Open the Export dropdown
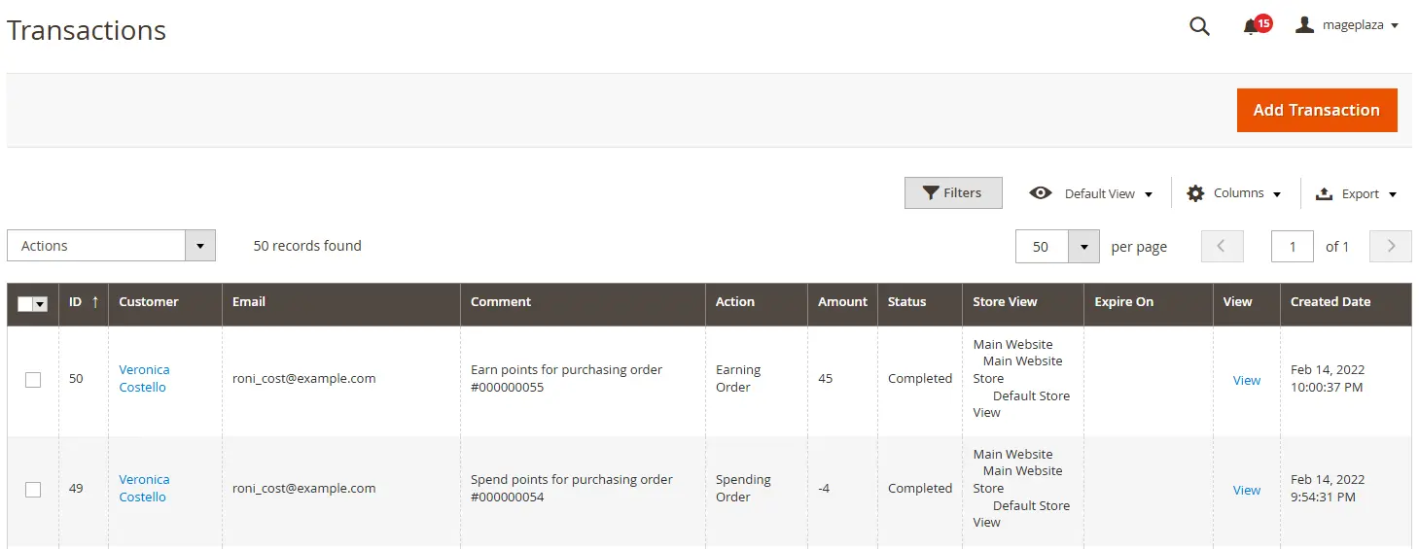1419x549 pixels. tap(1356, 193)
